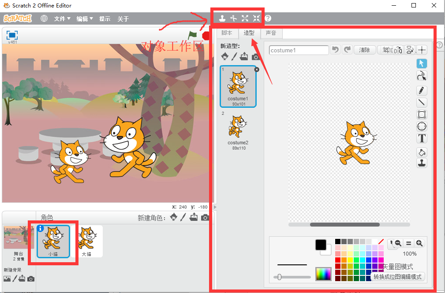Switch to the 脚本 tab
Viewport: 445px width, 293px height.
(227, 33)
